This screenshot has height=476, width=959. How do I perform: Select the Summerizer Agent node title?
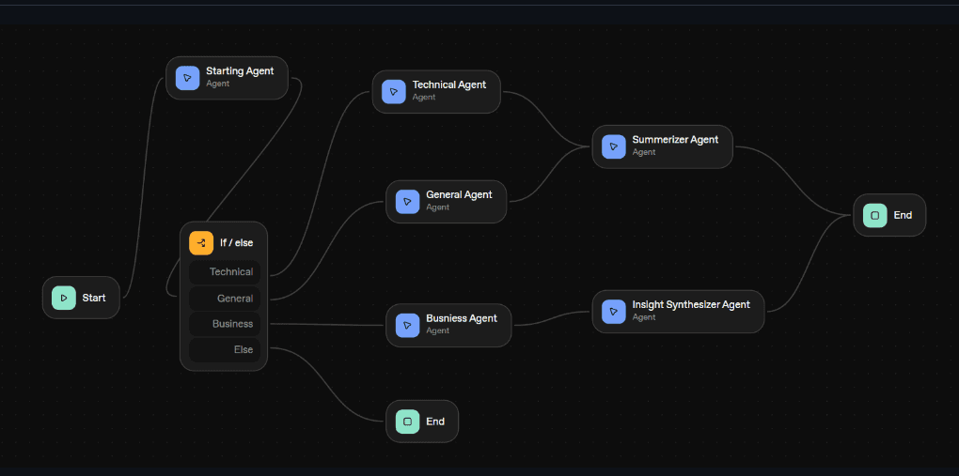pos(675,139)
